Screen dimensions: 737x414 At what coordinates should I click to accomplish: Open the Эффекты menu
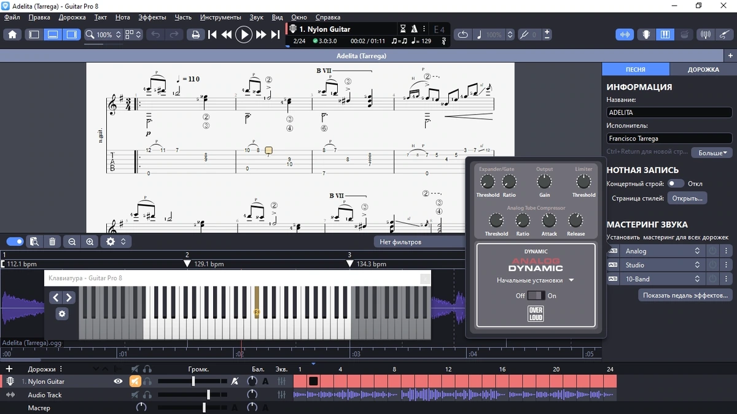(152, 17)
